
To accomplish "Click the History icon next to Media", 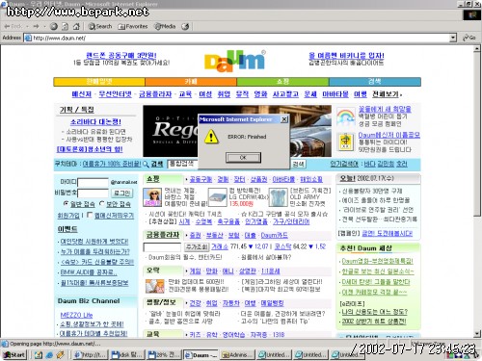I will [x=185, y=26].
